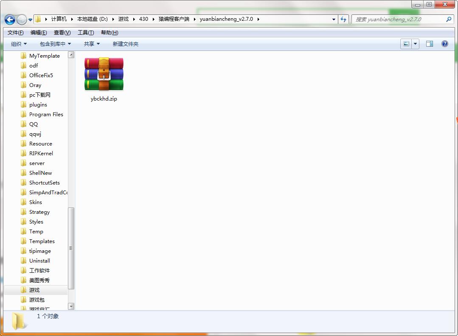The height and width of the screenshot is (336, 458).
Task: Open the 查看(V) menu
Action: point(62,32)
